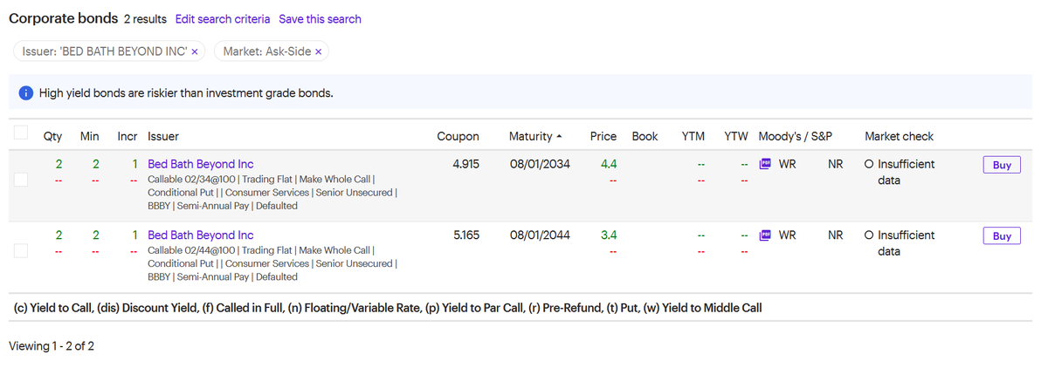Check the box for 08/01/2044 bond row

(21, 251)
